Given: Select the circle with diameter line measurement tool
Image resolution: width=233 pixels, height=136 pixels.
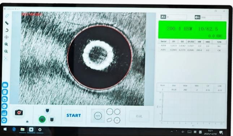Looking at the screenshot, I should click(x=110, y=112).
